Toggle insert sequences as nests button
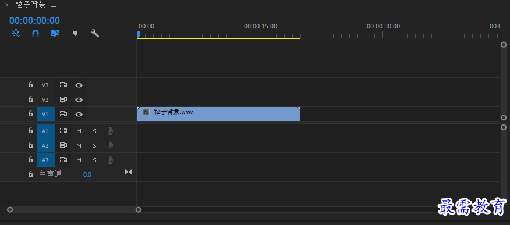This screenshot has height=225, width=510. 16,33
